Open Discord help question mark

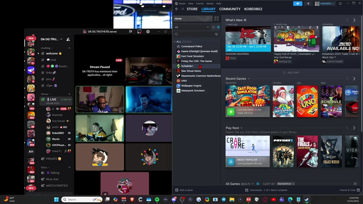click(x=148, y=31)
